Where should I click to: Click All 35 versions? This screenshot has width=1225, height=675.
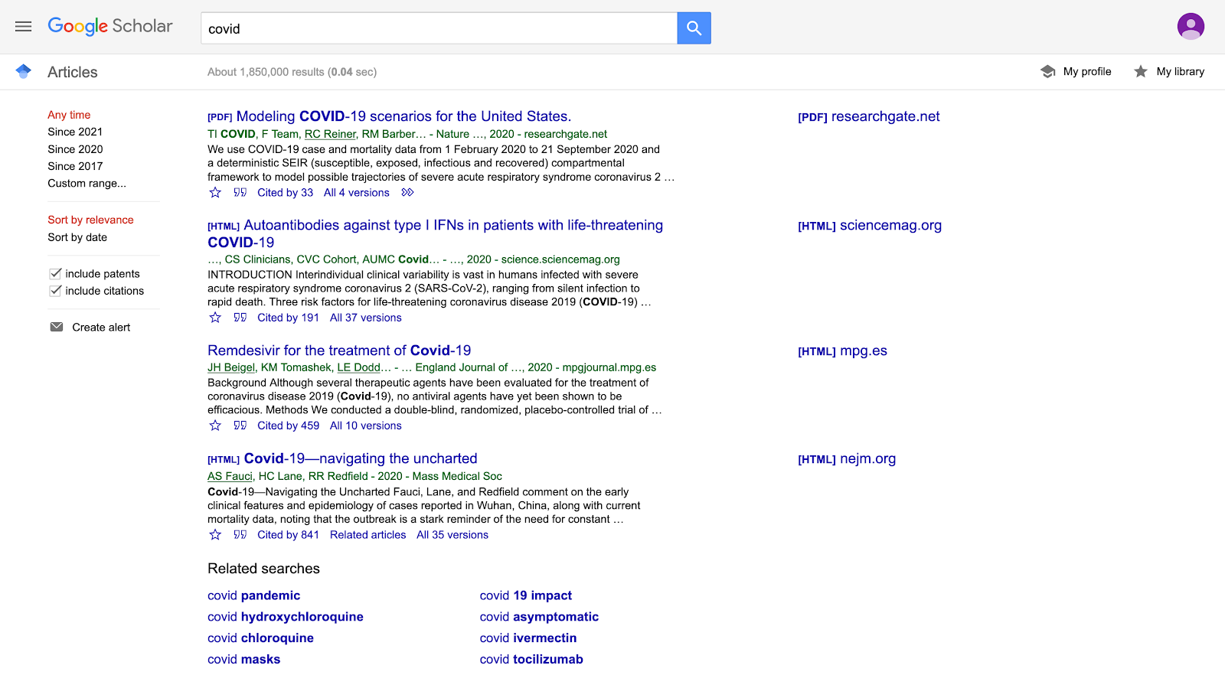[x=452, y=535]
